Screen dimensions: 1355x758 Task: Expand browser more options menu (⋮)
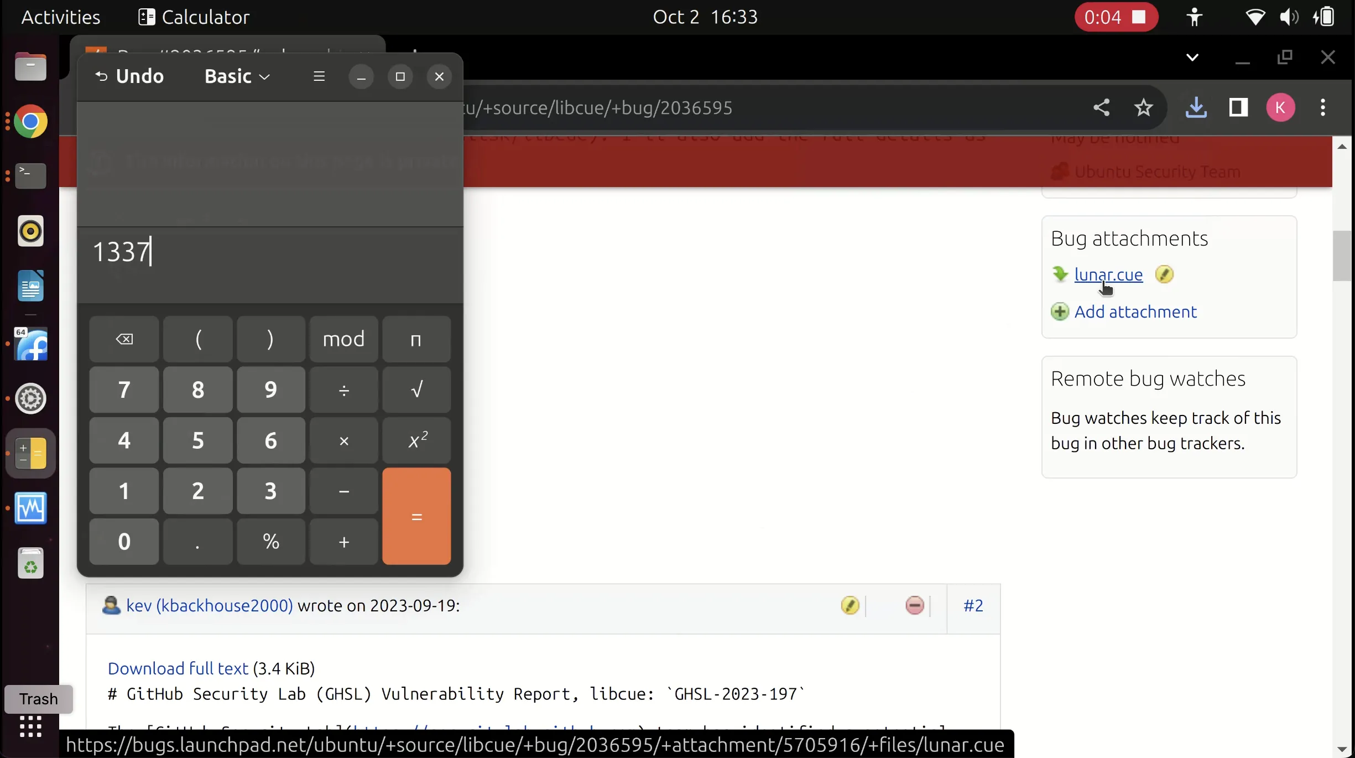click(x=1322, y=108)
